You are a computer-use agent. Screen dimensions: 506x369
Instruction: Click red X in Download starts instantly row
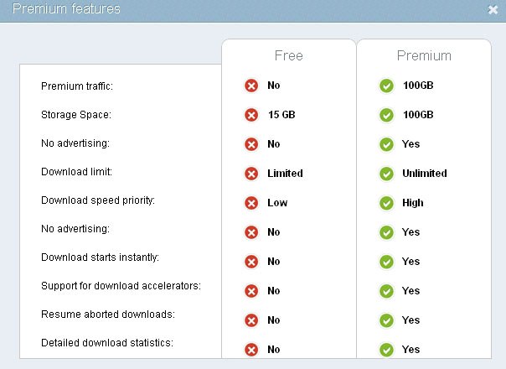tap(251, 262)
